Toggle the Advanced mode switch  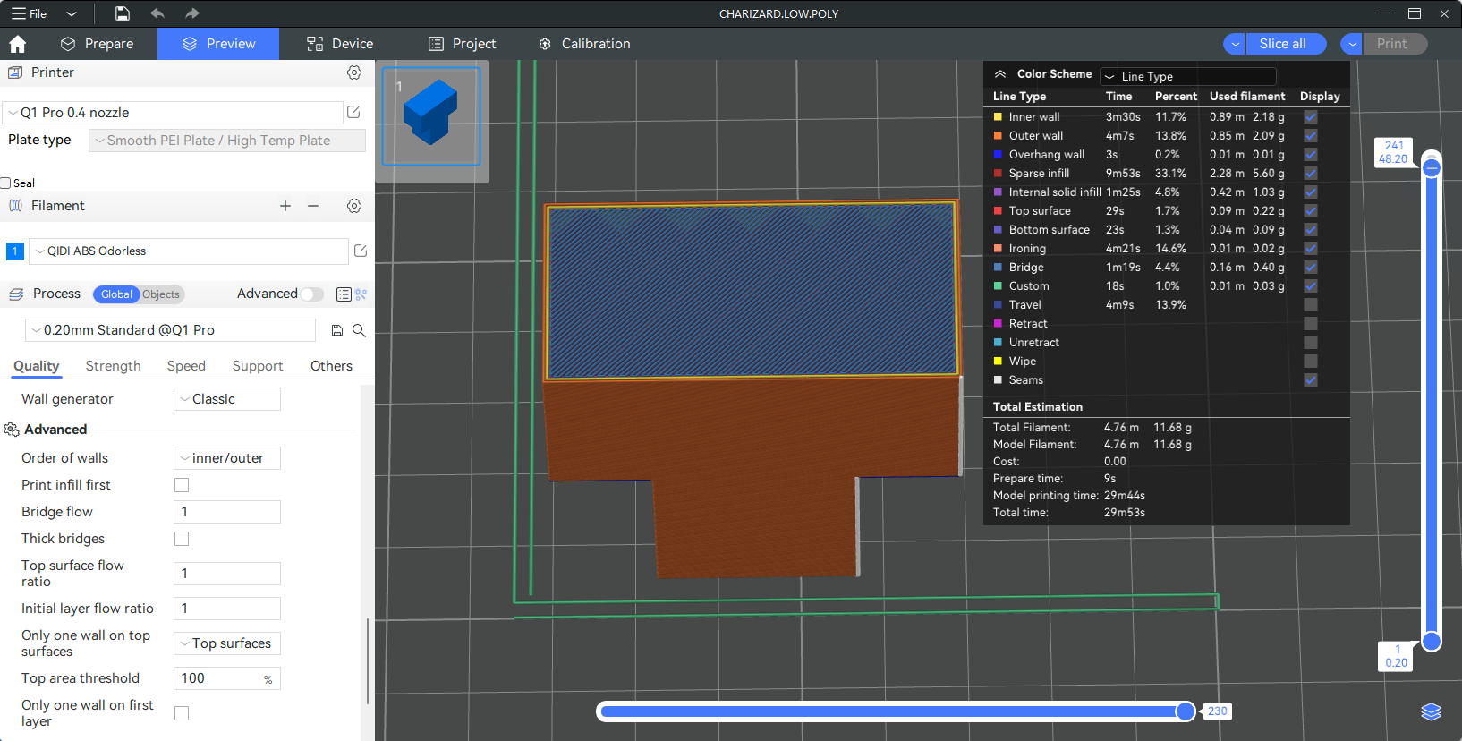point(311,294)
